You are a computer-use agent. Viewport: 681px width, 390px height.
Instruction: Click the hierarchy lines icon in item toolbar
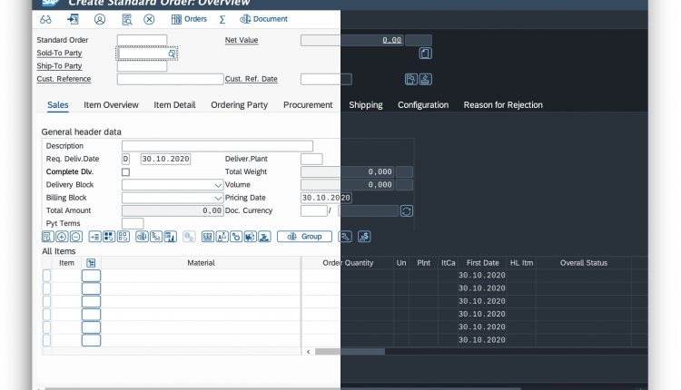point(156,237)
